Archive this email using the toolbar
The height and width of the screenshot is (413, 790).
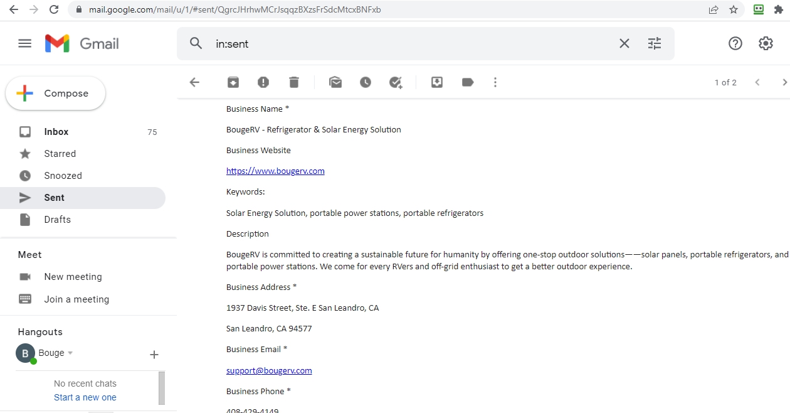[x=233, y=82]
